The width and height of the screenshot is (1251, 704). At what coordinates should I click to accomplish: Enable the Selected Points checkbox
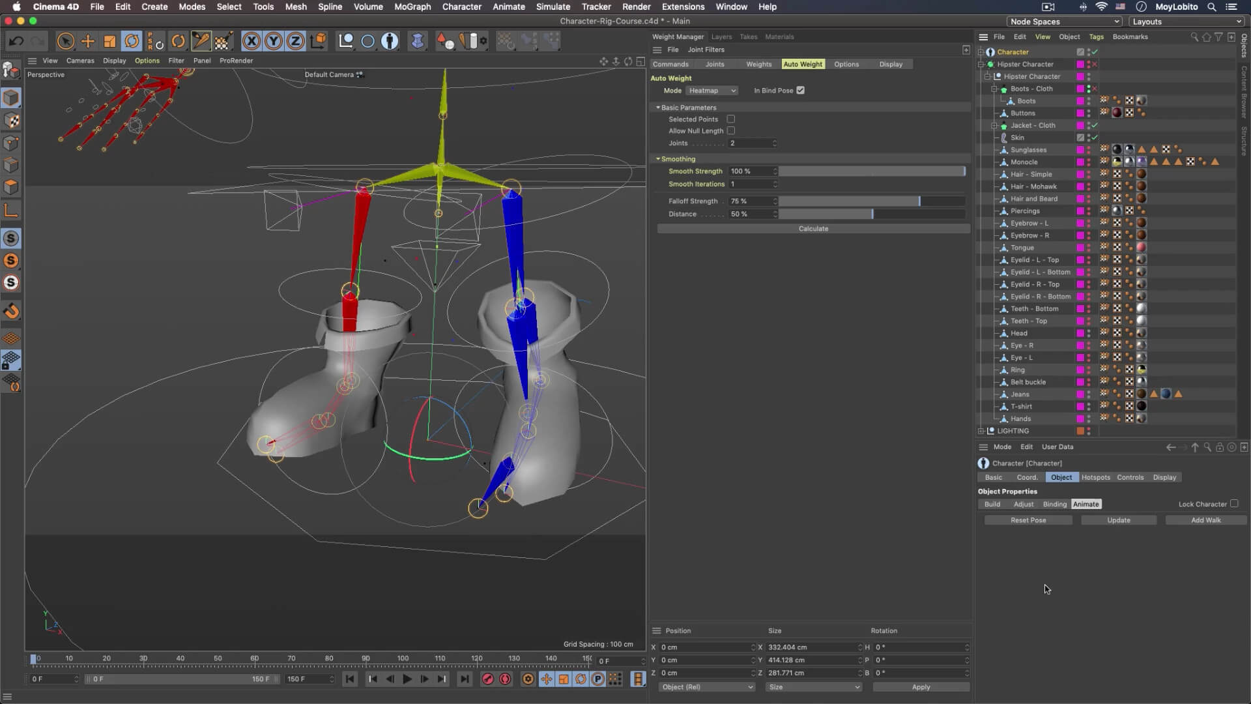(x=731, y=119)
